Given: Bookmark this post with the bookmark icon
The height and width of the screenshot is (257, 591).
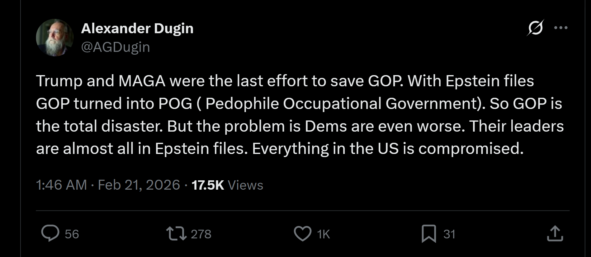Looking at the screenshot, I should pos(428,234).
